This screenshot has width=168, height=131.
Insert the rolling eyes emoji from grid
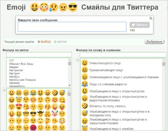coord(41,121)
